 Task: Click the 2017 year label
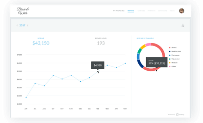tap(22, 25)
